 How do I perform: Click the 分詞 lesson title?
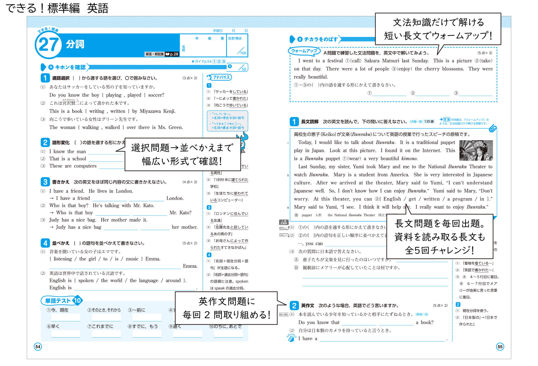(75, 44)
